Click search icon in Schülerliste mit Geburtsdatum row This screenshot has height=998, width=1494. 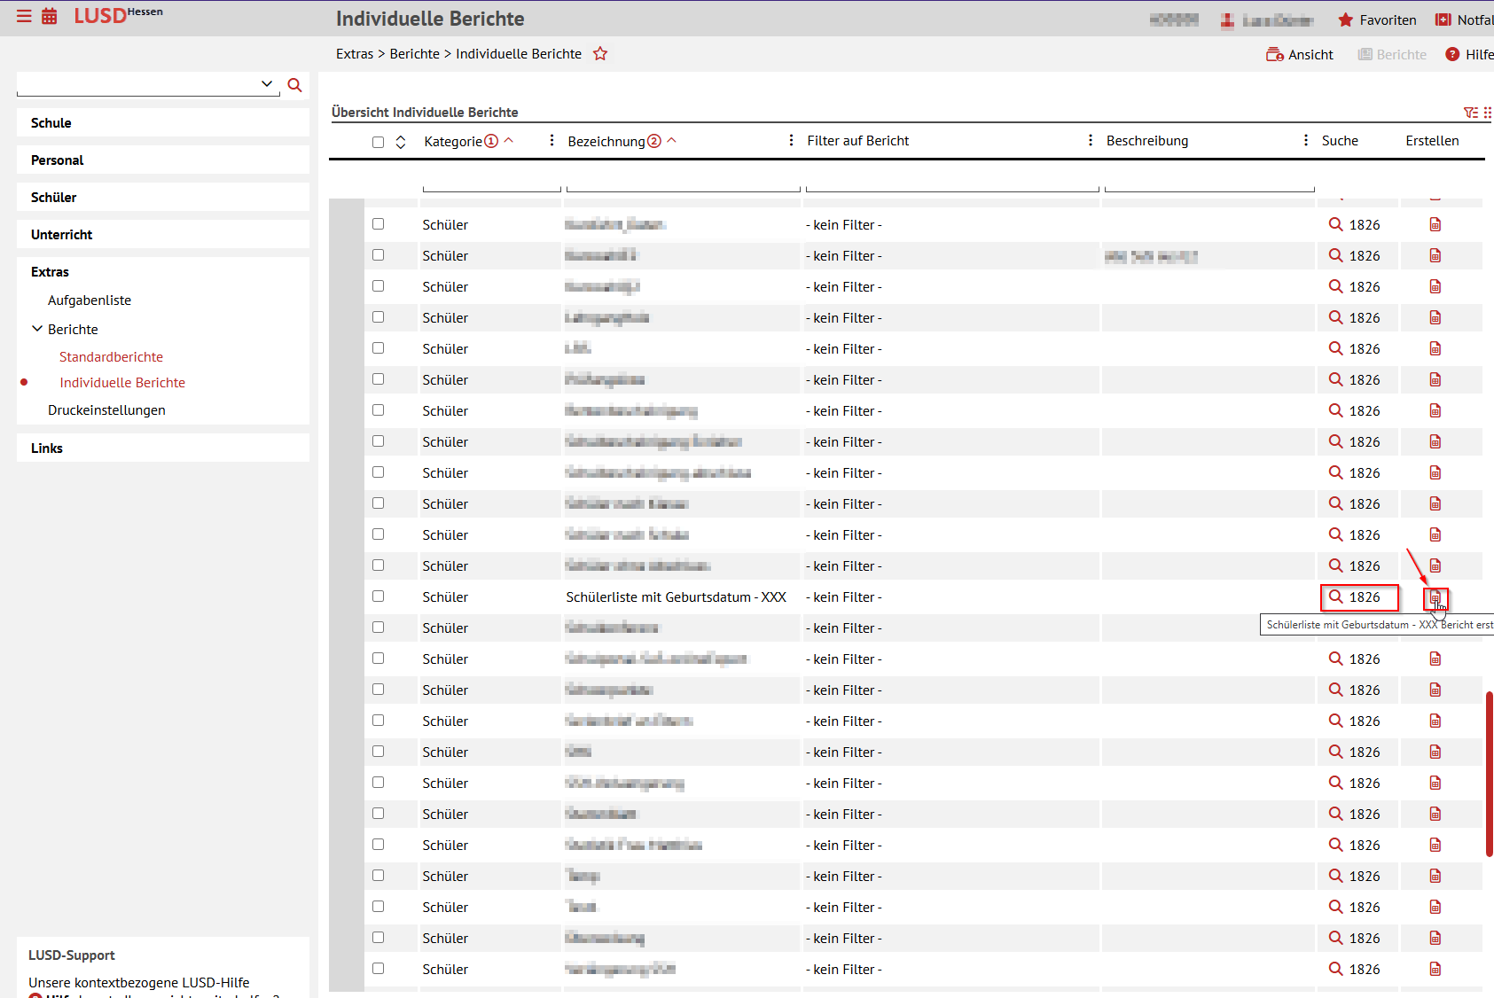[x=1336, y=597]
